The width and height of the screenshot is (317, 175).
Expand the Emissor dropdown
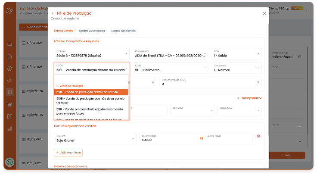tap(91, 53)
